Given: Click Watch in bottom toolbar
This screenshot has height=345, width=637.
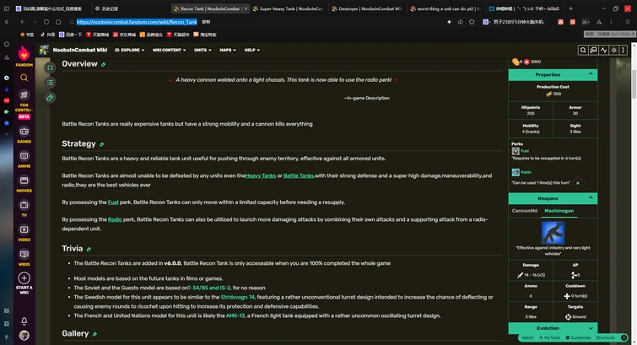Looking at the screenshot, I should pyautogui.click(x=527, y=337).
